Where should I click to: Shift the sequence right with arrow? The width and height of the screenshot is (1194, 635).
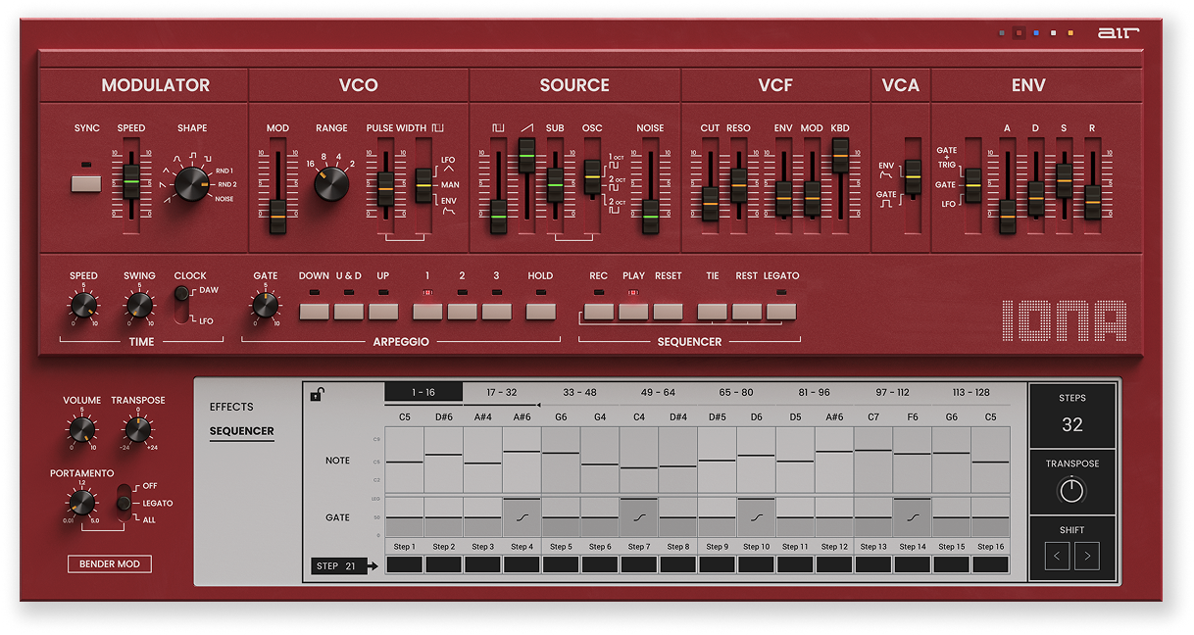click(1086, 558)
